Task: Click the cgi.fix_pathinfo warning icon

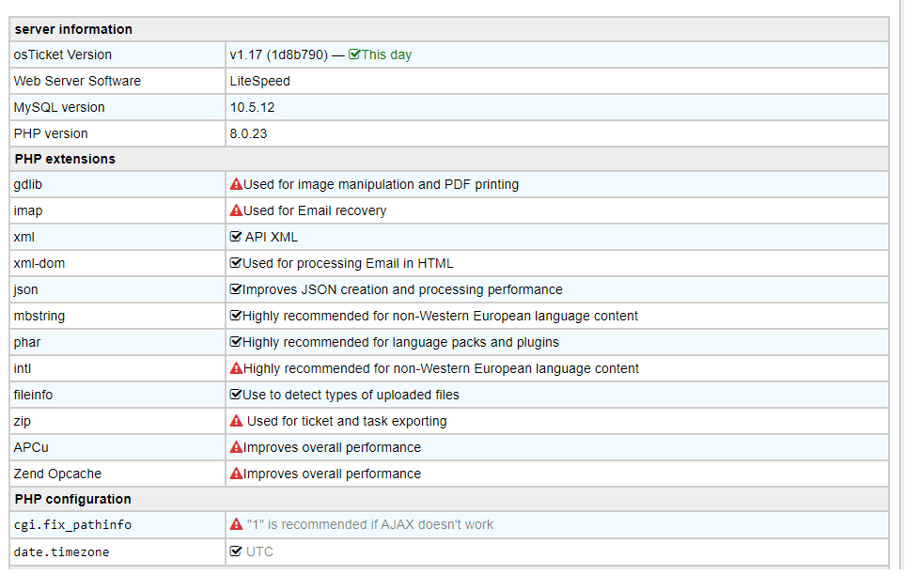Action: [236, 524]
